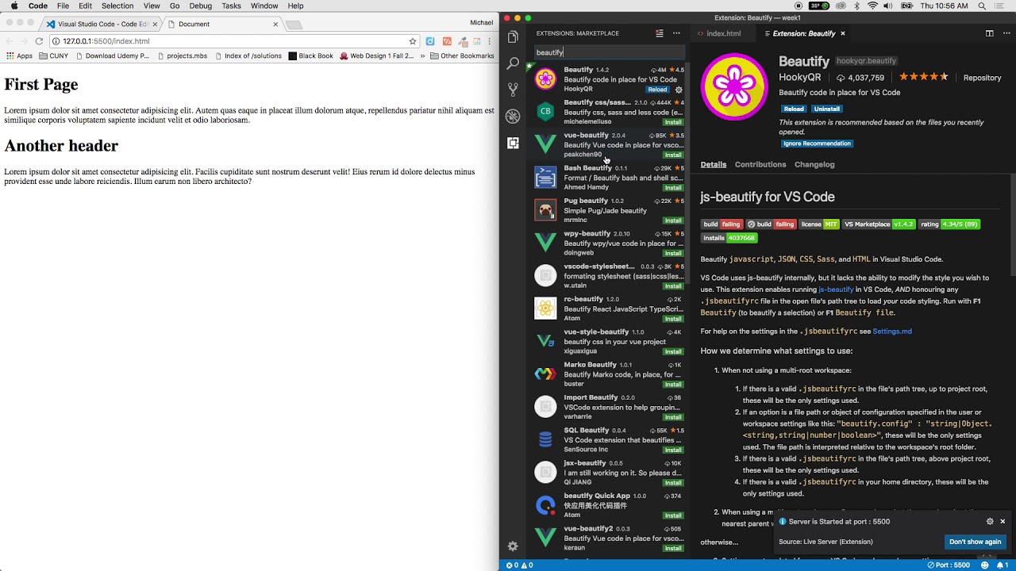Open the Search view in activity bar
Image resolution: width=1016 pixels, height=571 pixels.
tap(513, 63)
